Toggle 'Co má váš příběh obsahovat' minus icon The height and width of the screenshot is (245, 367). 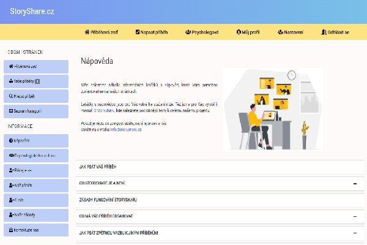[x=355, y=216]
